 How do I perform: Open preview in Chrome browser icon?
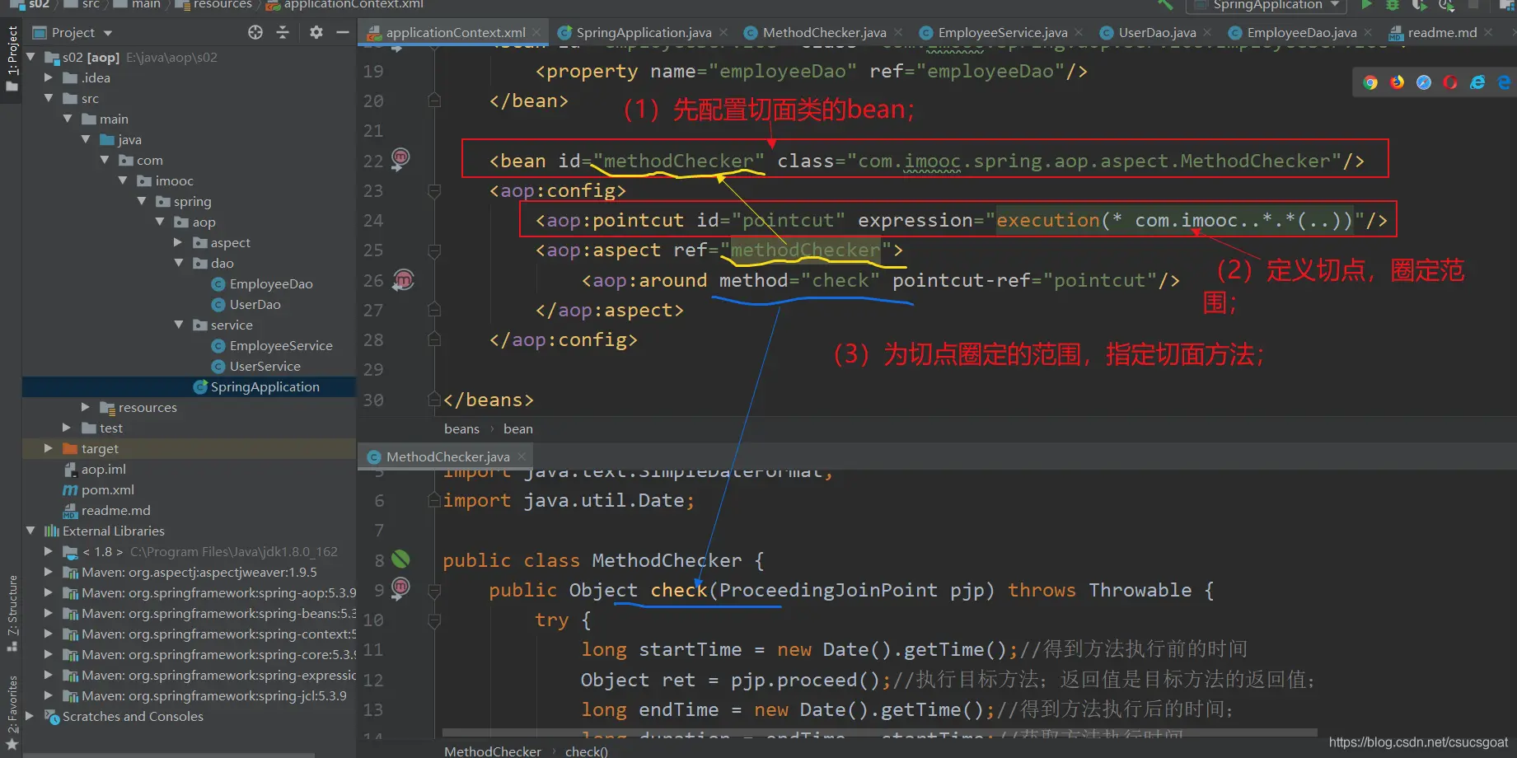coord(1370,82)
